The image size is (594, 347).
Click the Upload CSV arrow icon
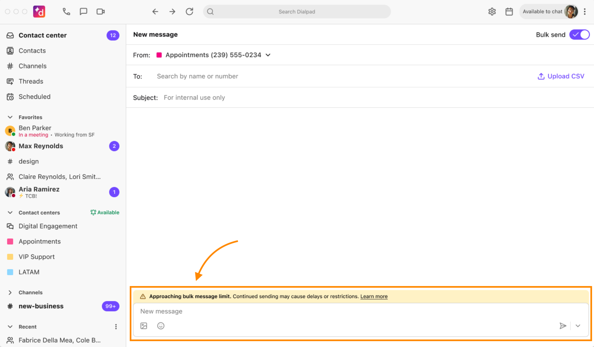pos(541,76)
